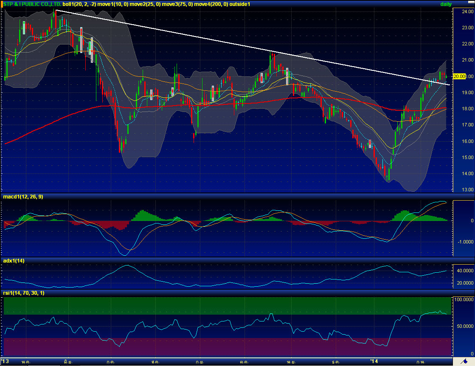Click the '13 year label on date axis
Viewport: 475px width, 366px height.
click(x=5, y=361)
